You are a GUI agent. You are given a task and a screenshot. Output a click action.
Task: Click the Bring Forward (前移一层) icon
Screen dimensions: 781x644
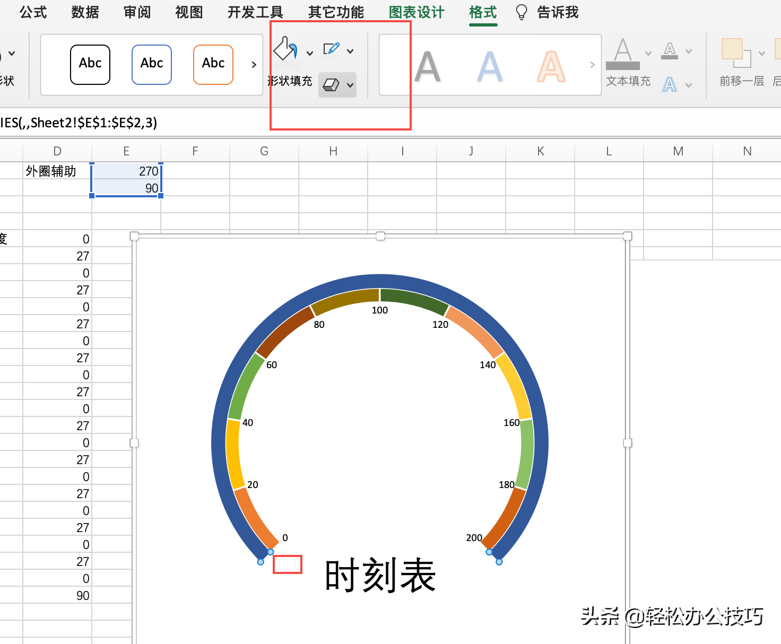coord(736,53)
